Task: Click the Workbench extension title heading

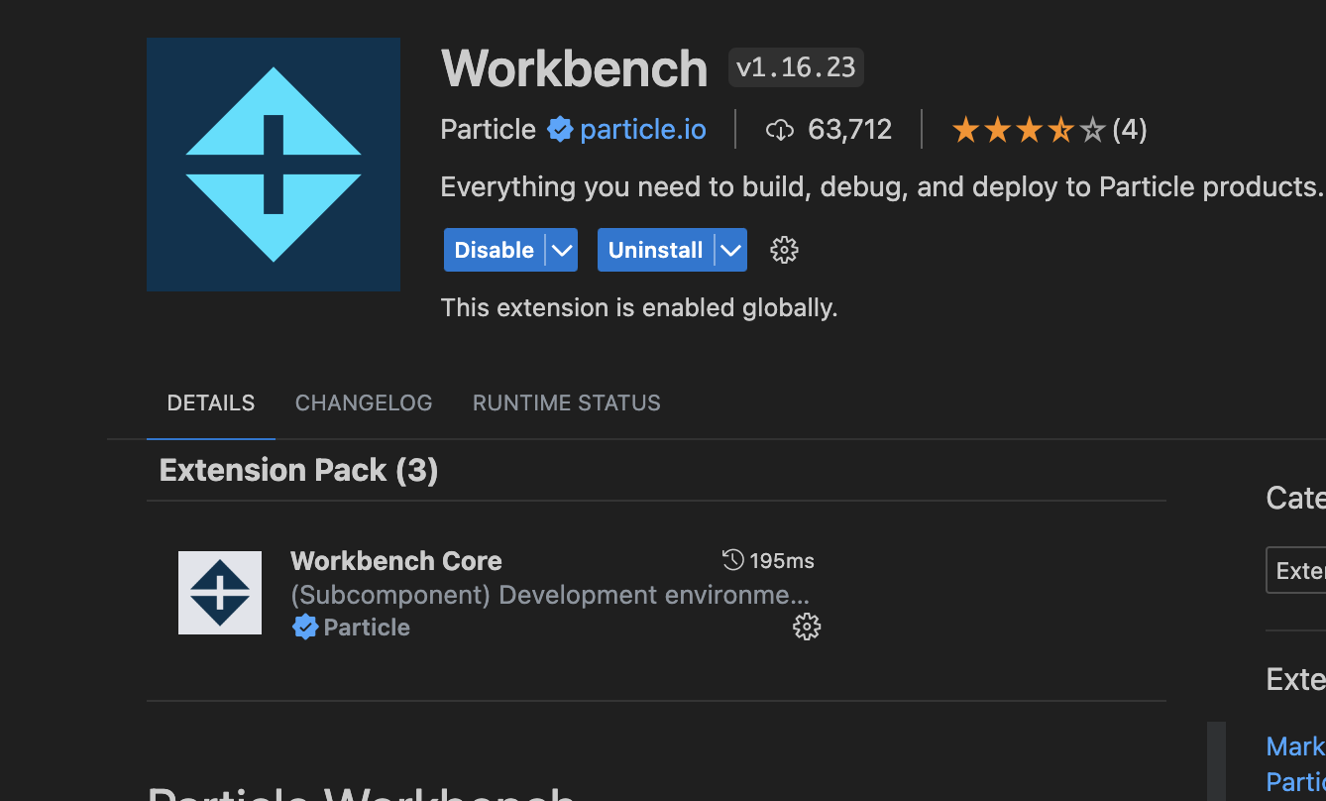Action: 575,68
